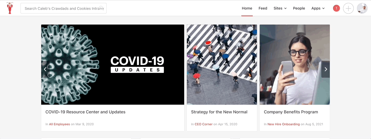The image size is (371, 139).
Task: Expand the Apps dropdown menu
Action: pos(318,8)
